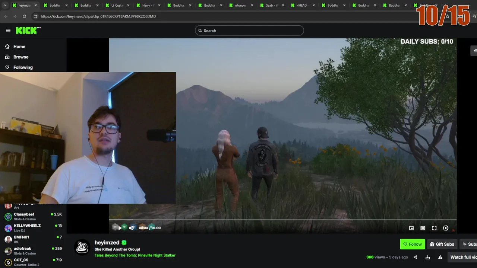Click CCT_CS 719 viewer count
The width and height of the screenshot is (477, 268).
(57, 260)
